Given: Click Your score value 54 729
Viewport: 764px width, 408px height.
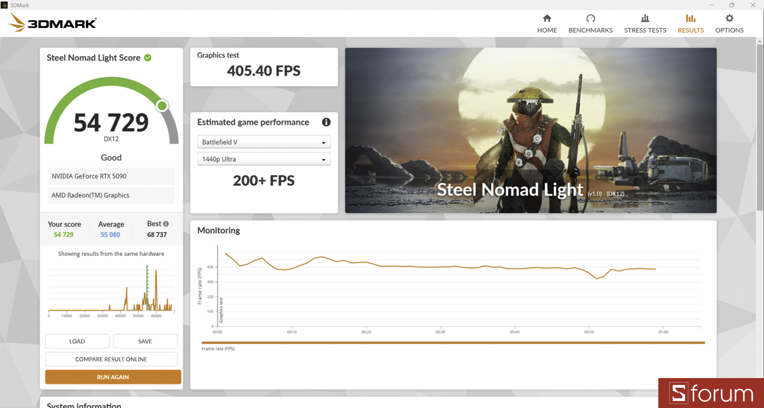Looking at the screenshot, I should 64,235.
